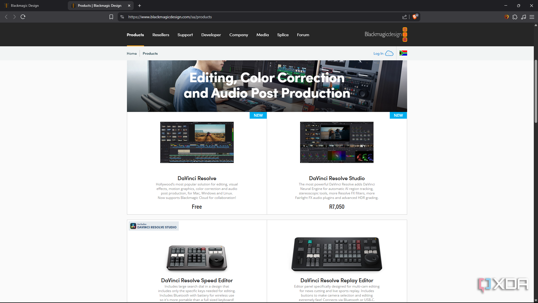Switch to the first Blackmagic Design tab
Screen dimensions: 538x303
pyautogui.click(x=34, y=6)
